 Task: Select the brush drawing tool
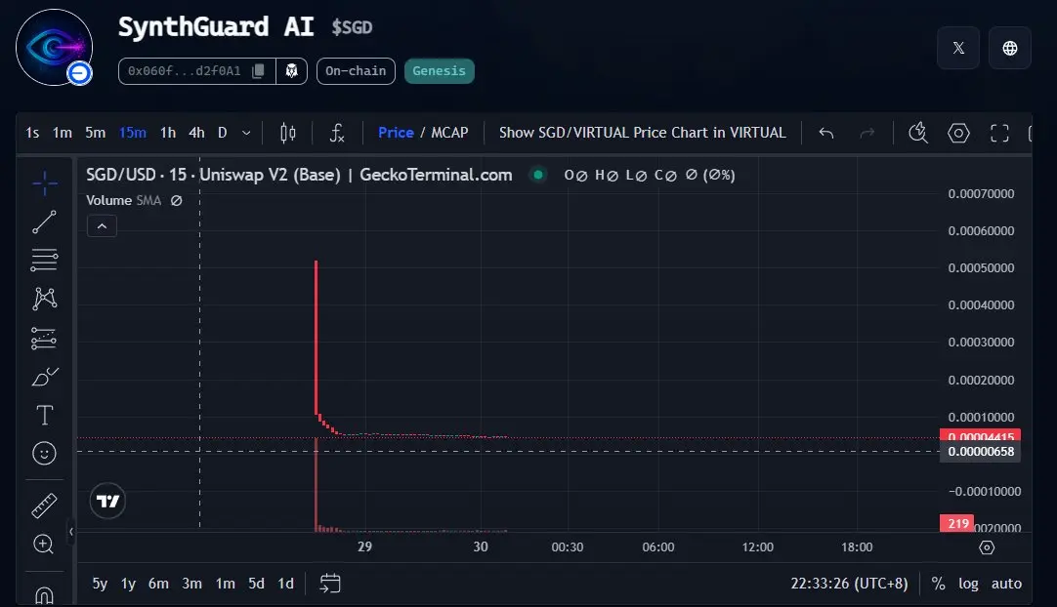click(x=45, y=377)
